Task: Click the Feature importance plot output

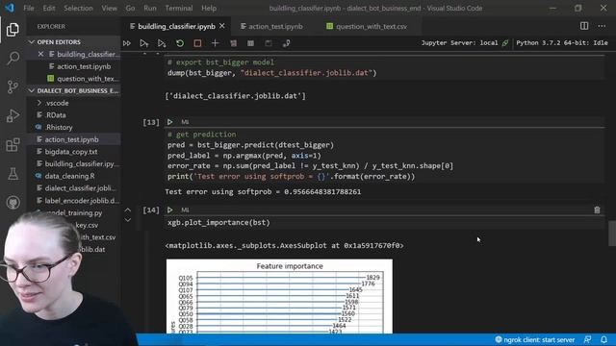Action: pos(279,296)
